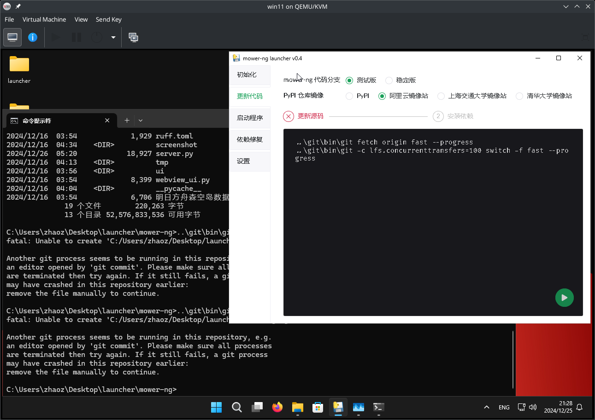
Task: Click the ENG input language indicator
Action: [504, 407]
